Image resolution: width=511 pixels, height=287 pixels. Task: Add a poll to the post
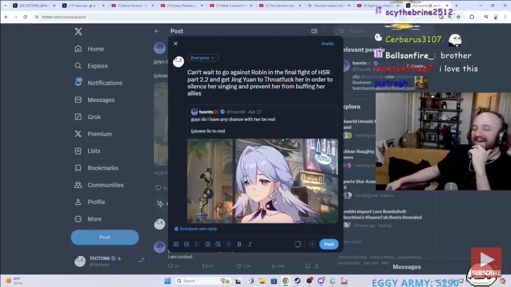(197, 244)
